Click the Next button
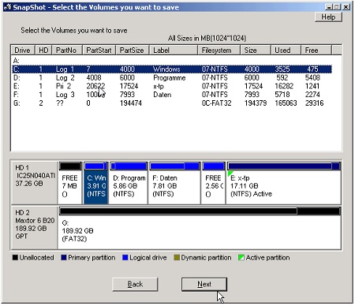This screenshot has width=355, height=306. coord(204,284)
